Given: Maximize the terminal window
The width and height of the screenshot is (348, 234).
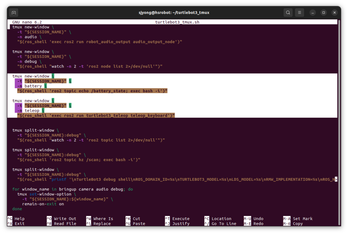Looking at the screenshot, I should click(324, 13).
